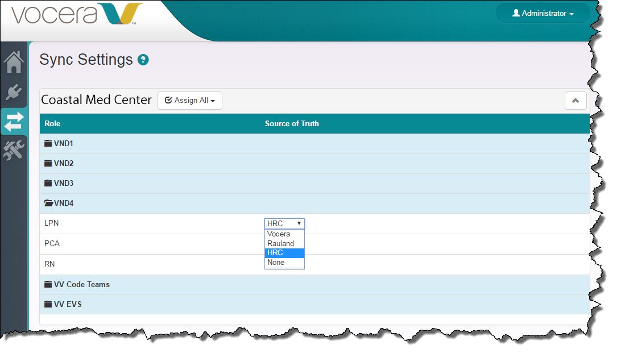Click the LPN source dropdown box

pos(284,223)
